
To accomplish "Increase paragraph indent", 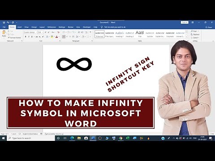I will [82, 32].
